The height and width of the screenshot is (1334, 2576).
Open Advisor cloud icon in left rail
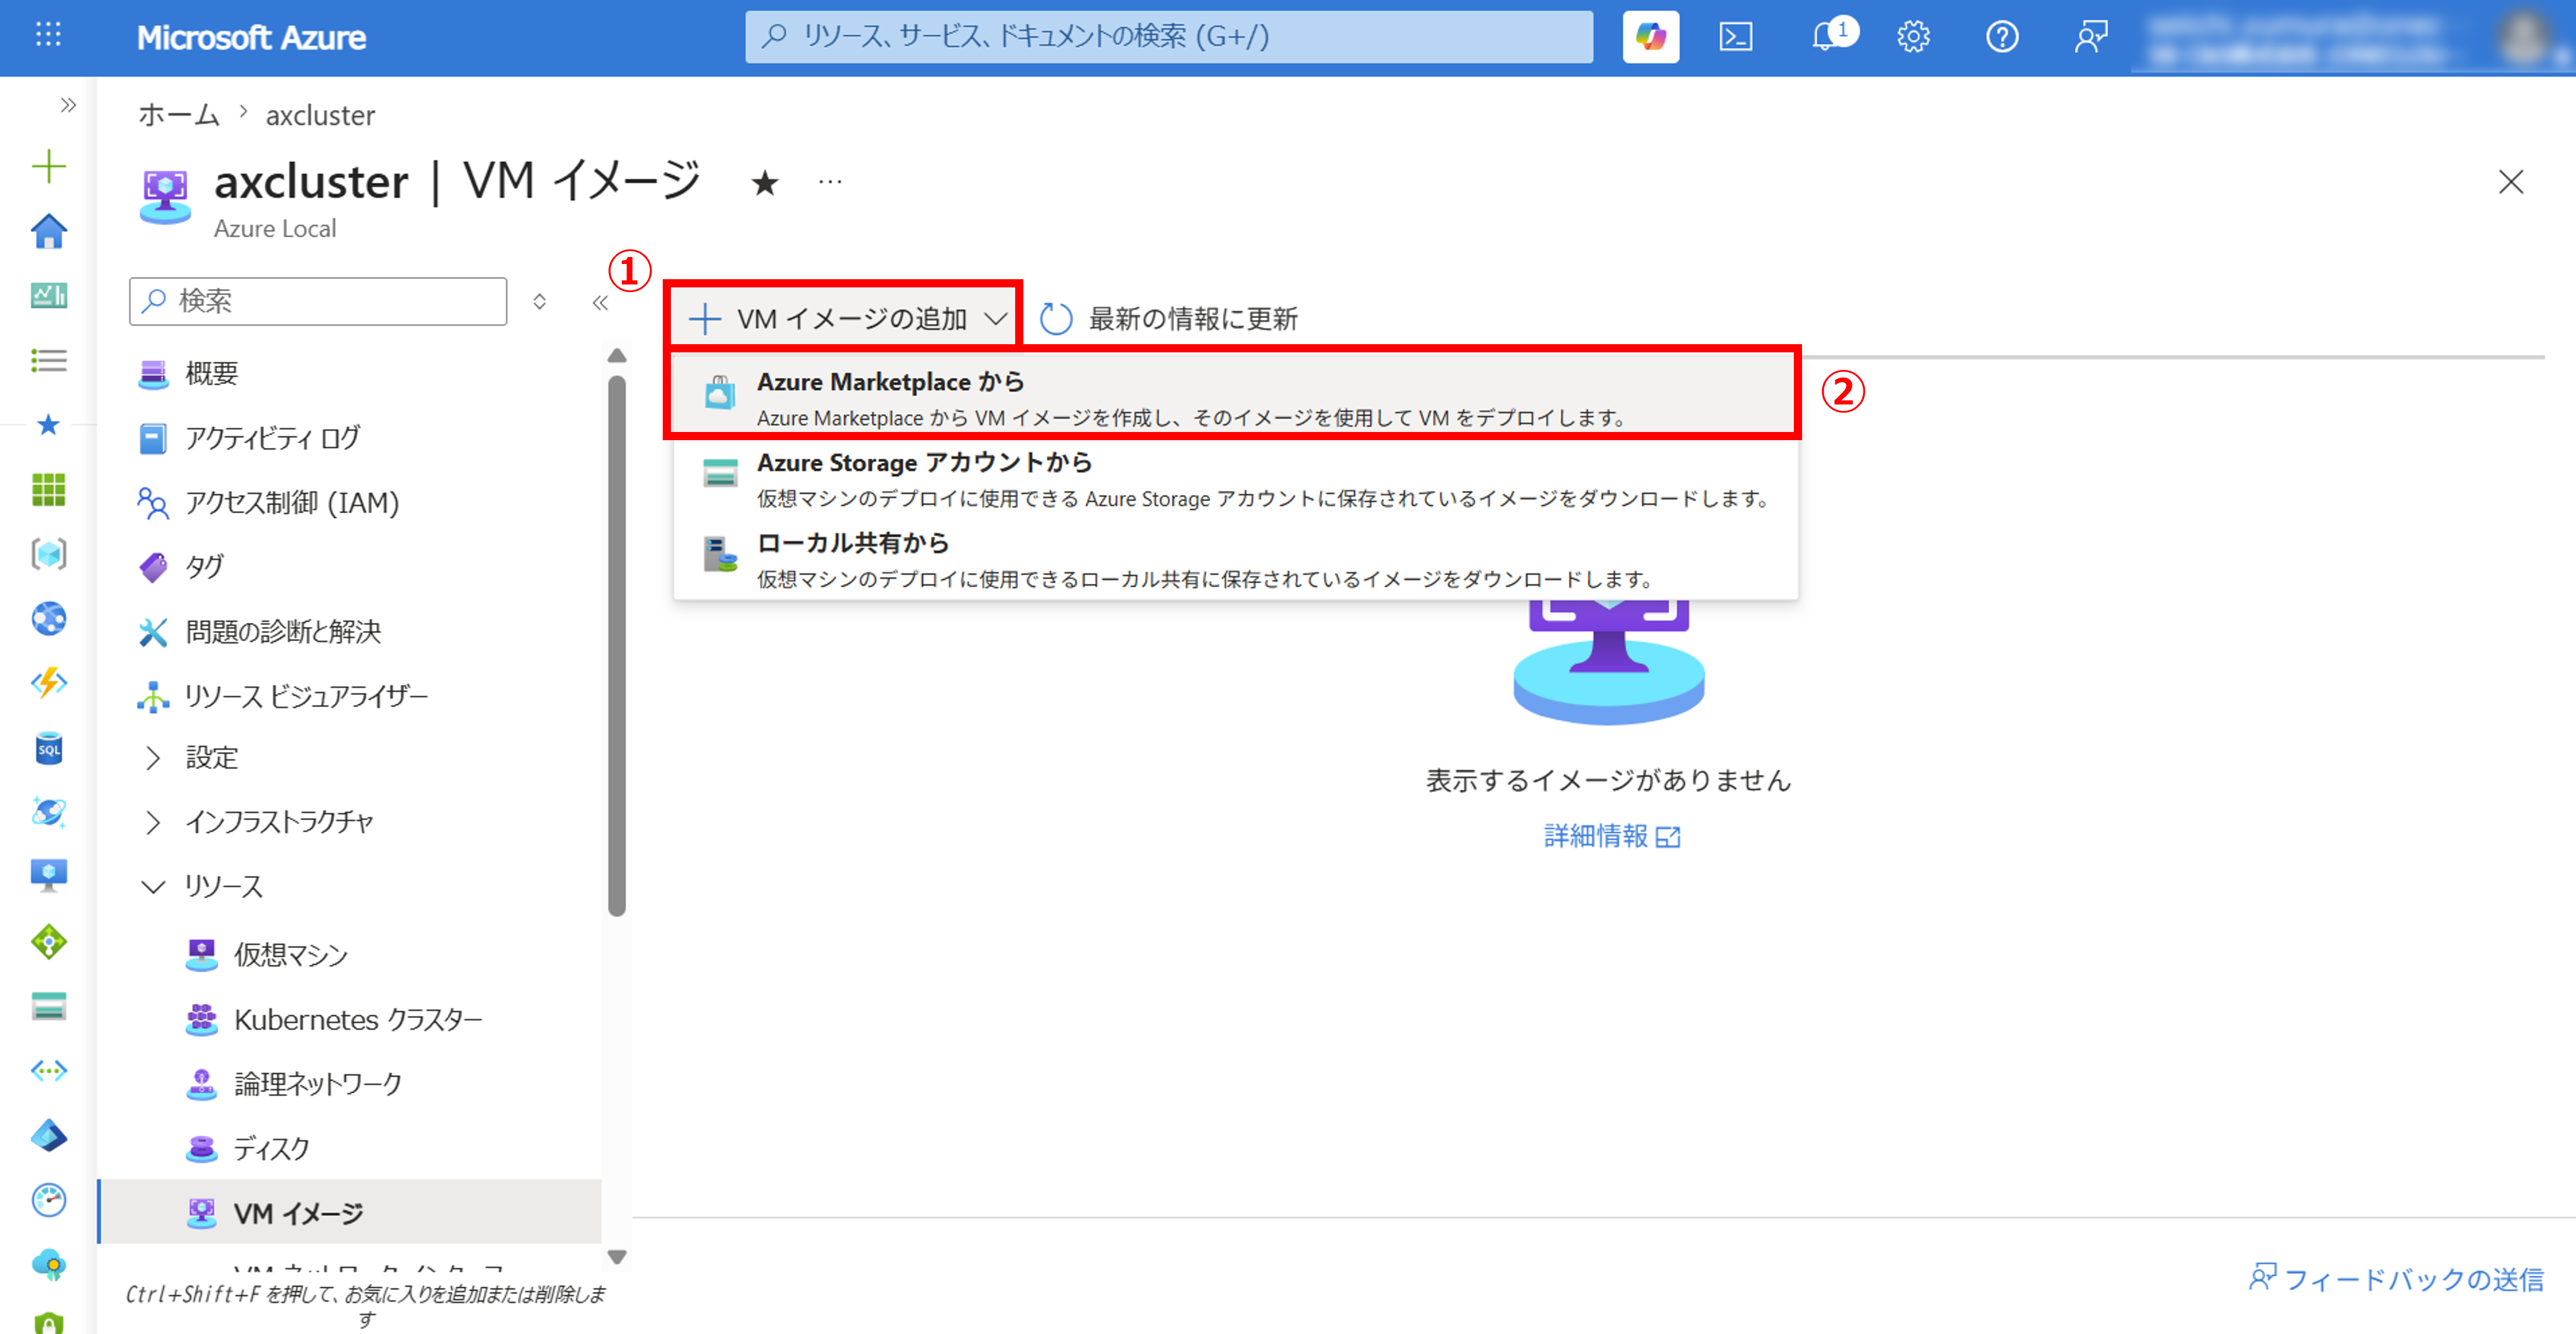coord(48,1265)
